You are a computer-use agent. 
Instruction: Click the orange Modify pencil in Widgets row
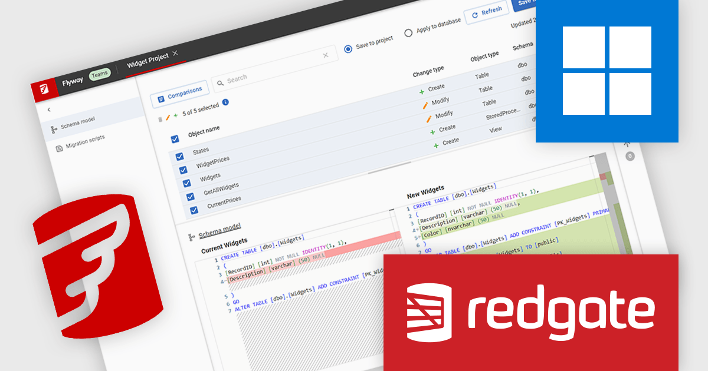429,119
